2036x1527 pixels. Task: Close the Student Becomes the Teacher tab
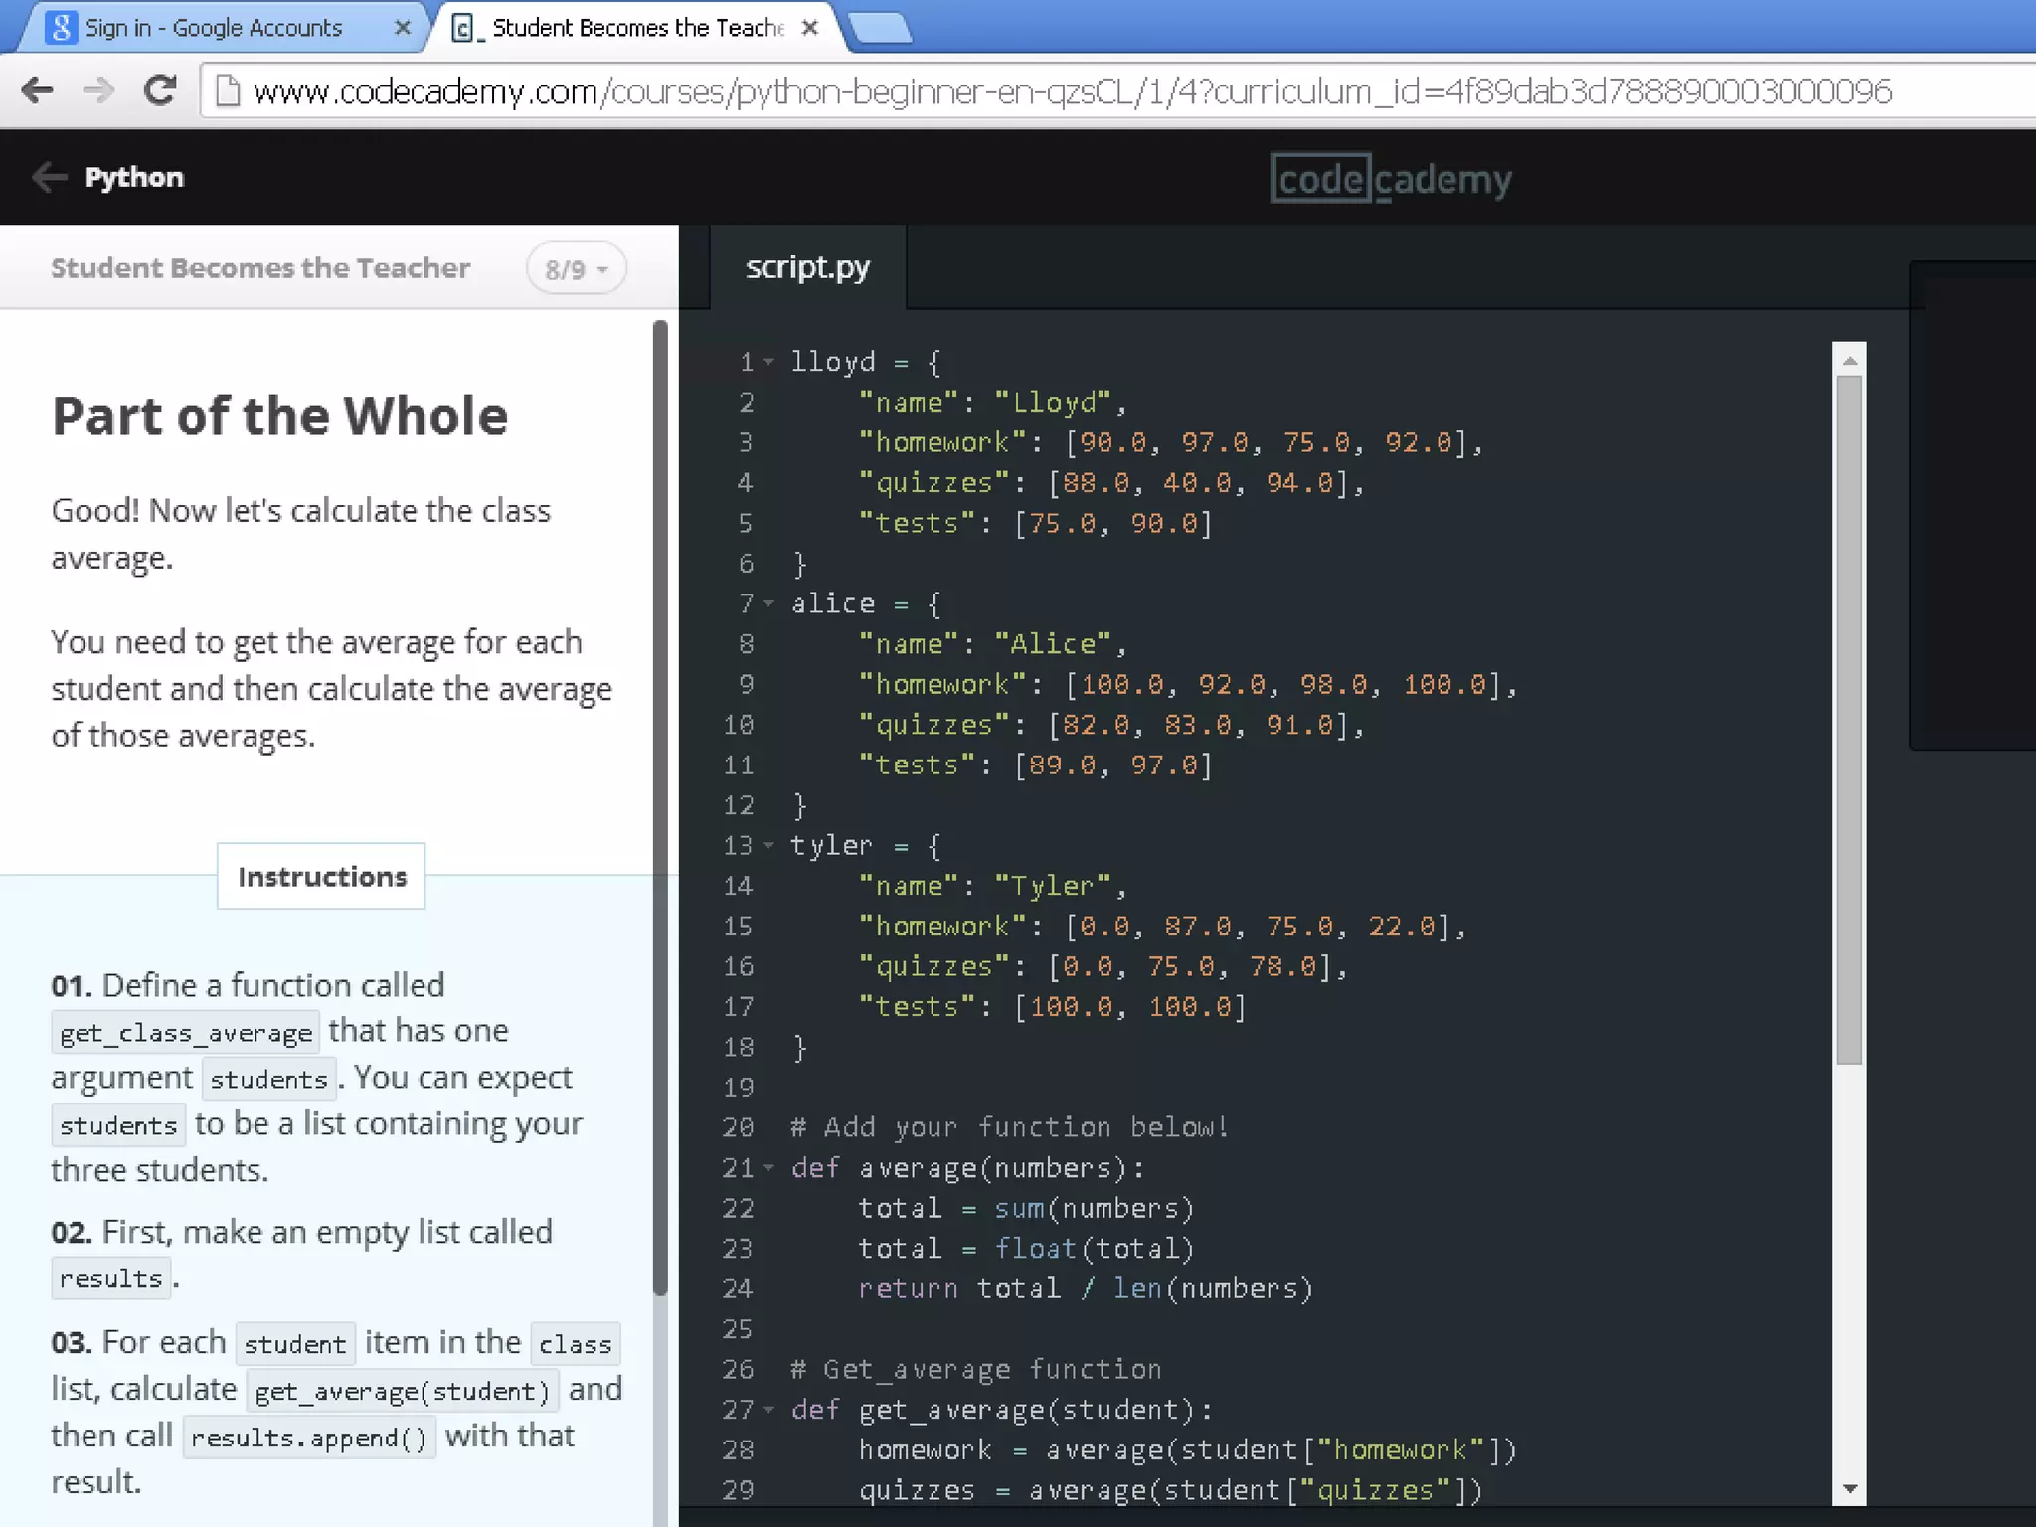(x=810, y=28)
